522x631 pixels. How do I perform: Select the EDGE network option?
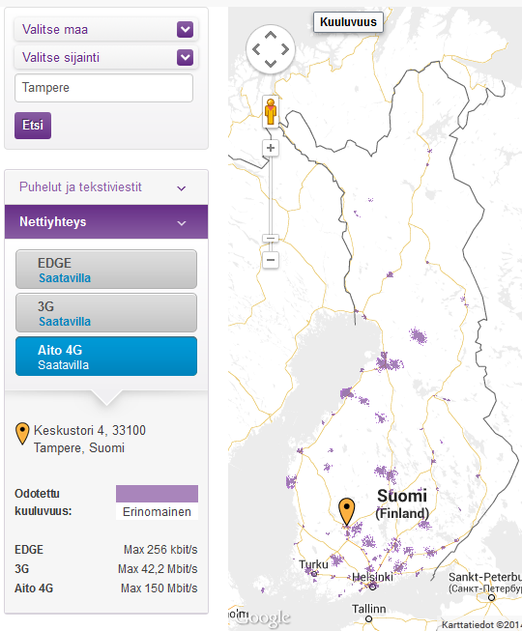pyautogui.click(x=106, y=270)
